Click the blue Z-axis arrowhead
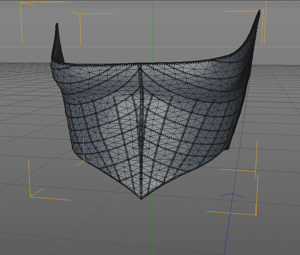Screen dimensions: 300x255 tap(233, 193)
